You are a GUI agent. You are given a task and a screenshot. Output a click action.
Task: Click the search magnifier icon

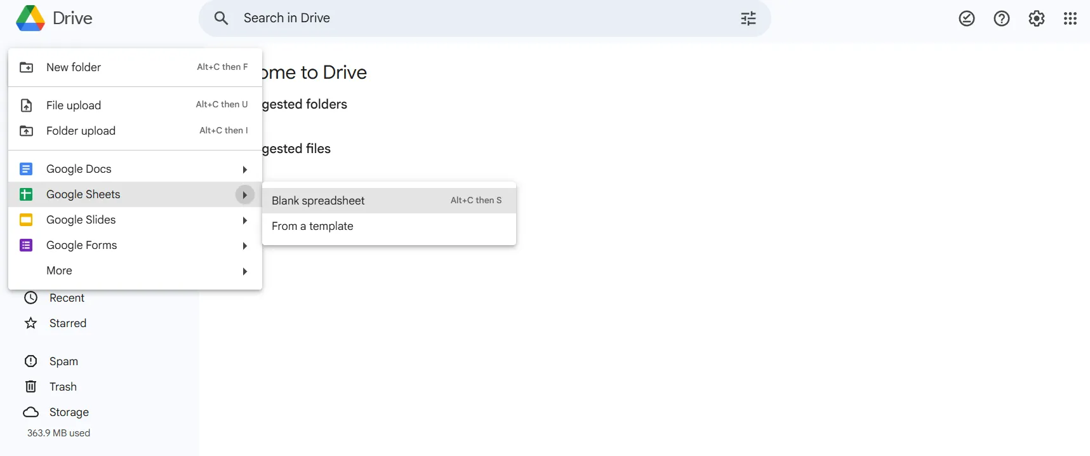[221, 18]
